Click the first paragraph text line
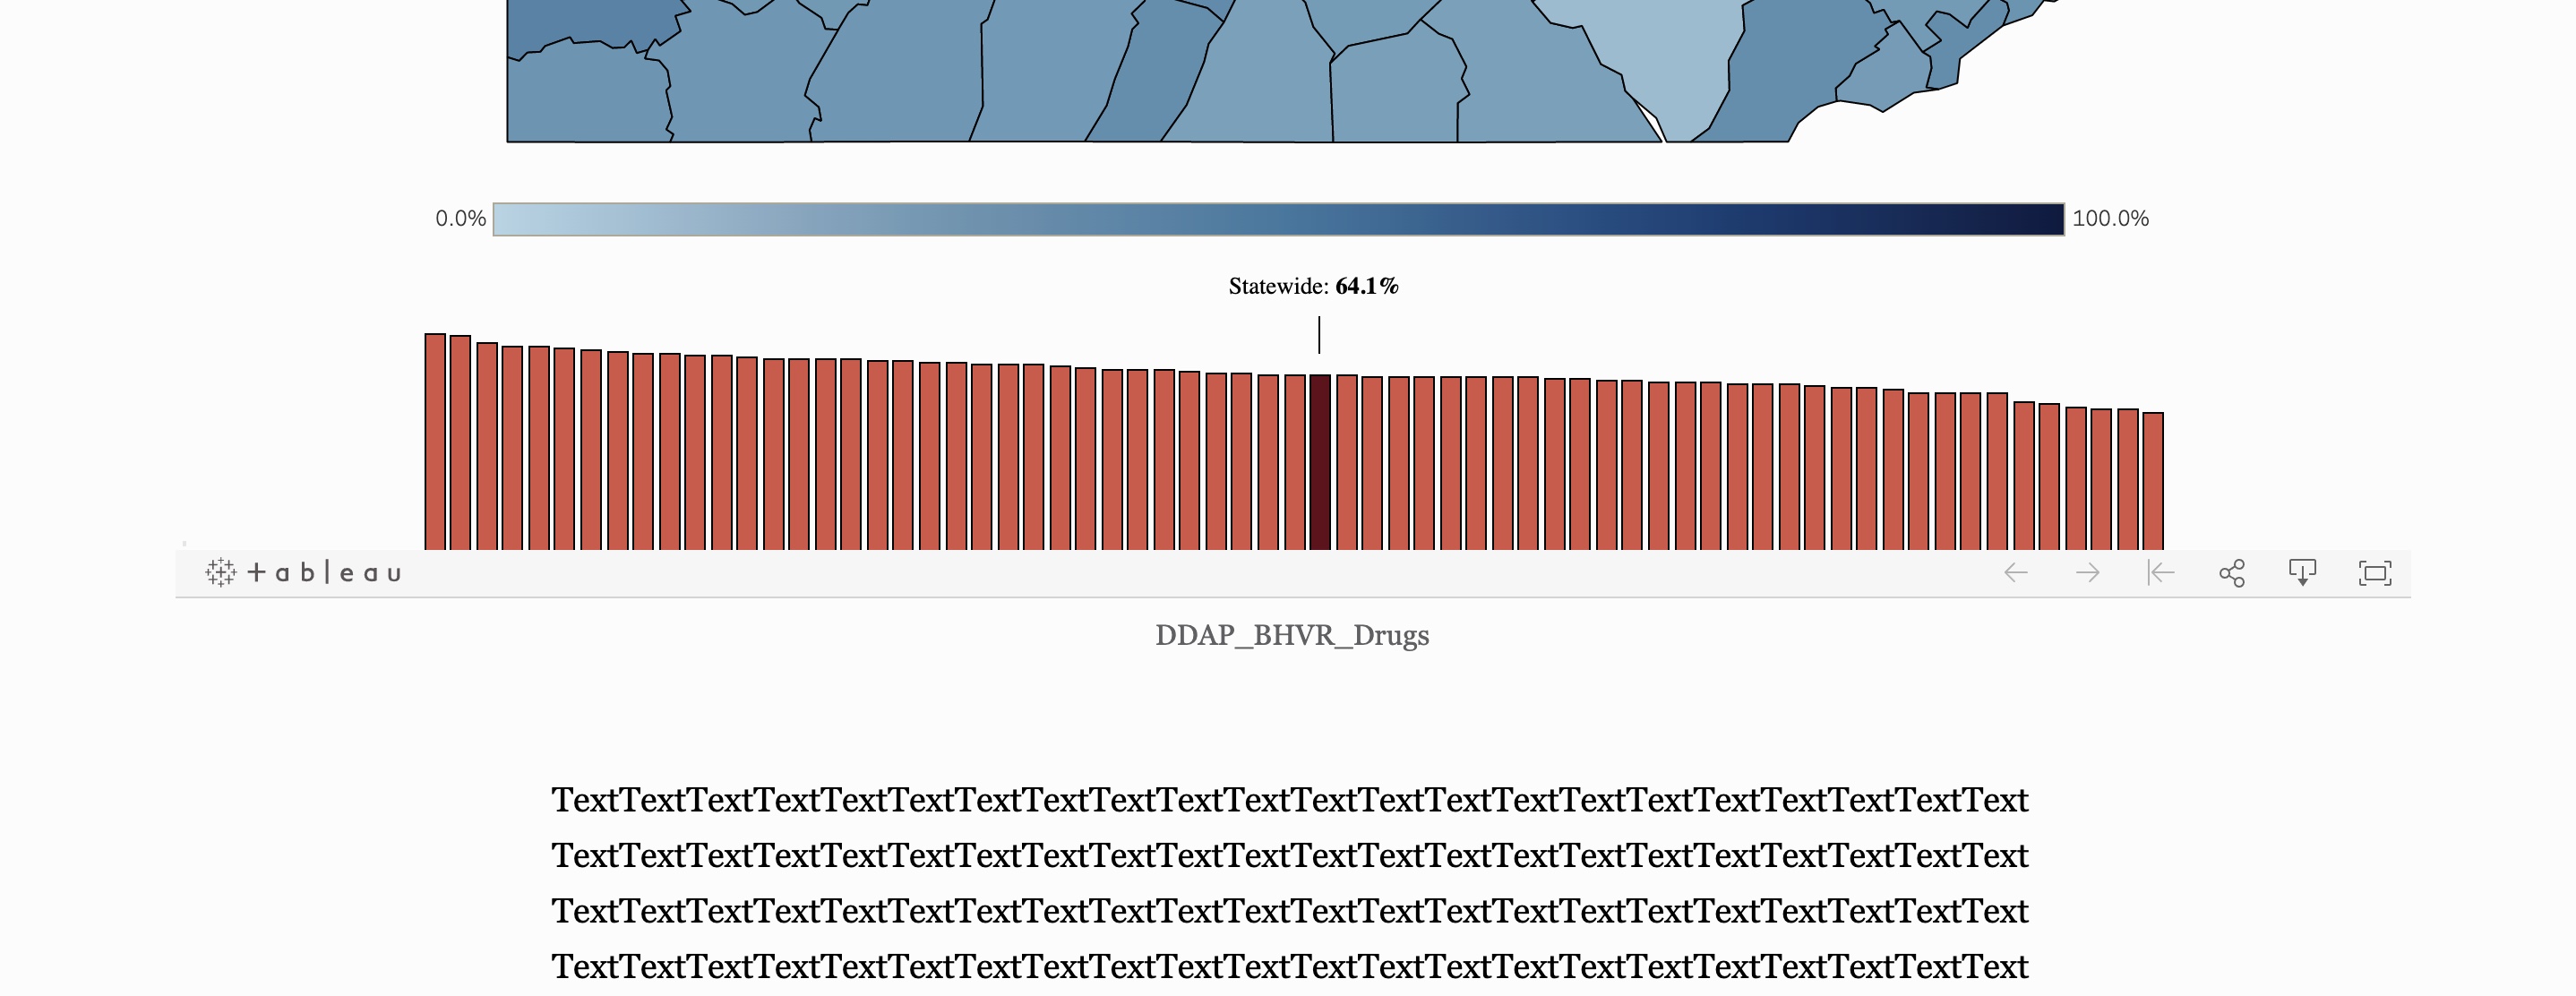The image size is (2576, 996). click(1289, 800)
